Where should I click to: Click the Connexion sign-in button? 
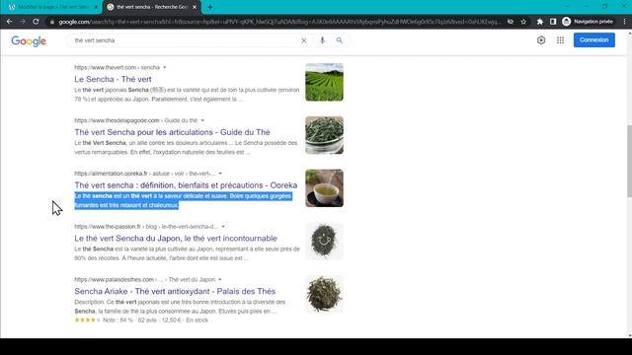594,39
